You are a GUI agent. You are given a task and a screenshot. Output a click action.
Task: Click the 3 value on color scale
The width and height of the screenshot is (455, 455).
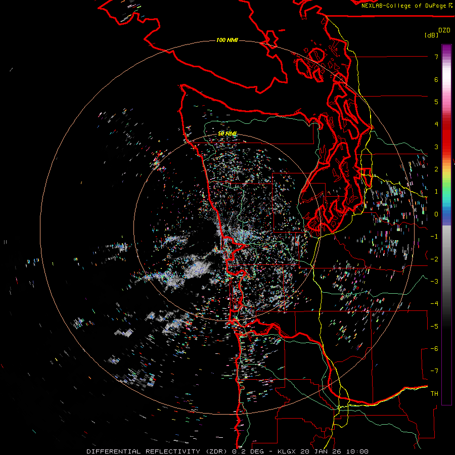tap(436, 147)
